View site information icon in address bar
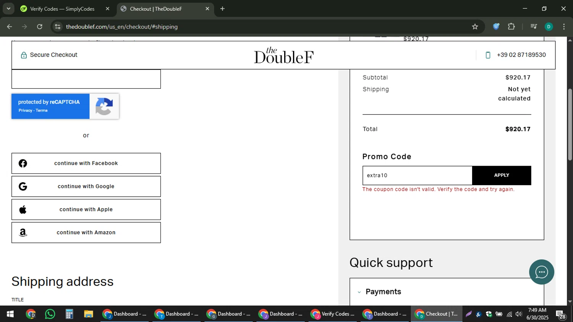Viewport: 573px width, 322px height. click(58, 27)
